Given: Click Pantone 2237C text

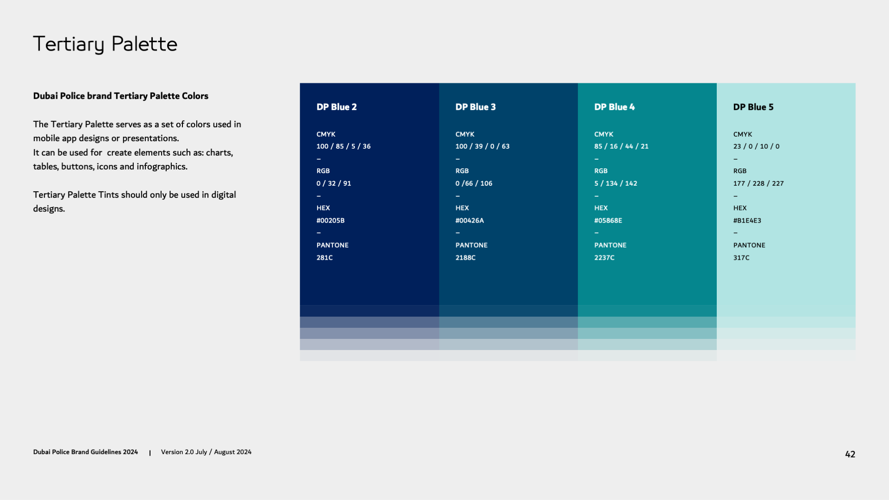Looking at the screenshot, I should [604, 257].
